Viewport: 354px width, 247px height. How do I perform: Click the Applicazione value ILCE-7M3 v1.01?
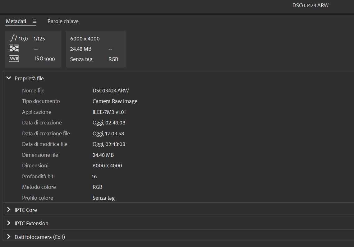[x=109, y=112]
